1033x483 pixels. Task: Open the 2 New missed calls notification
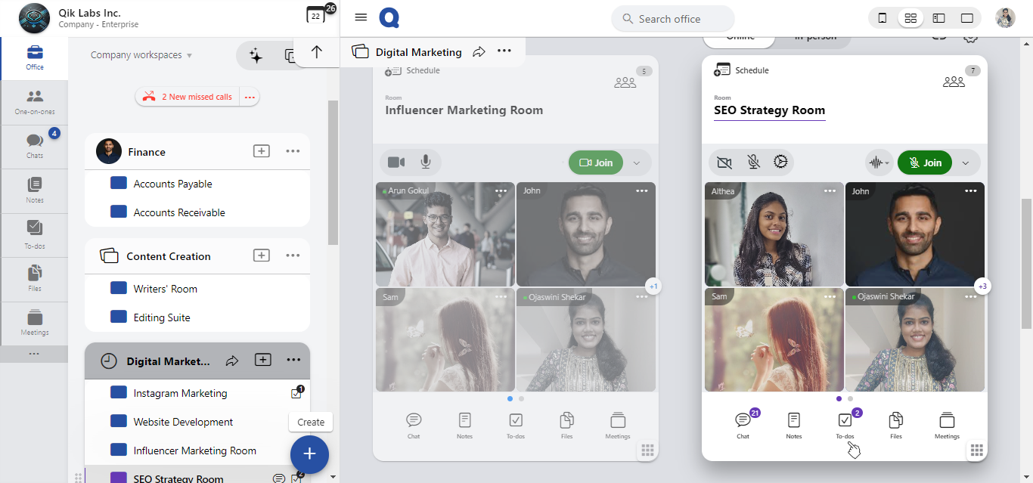(188, 97)
